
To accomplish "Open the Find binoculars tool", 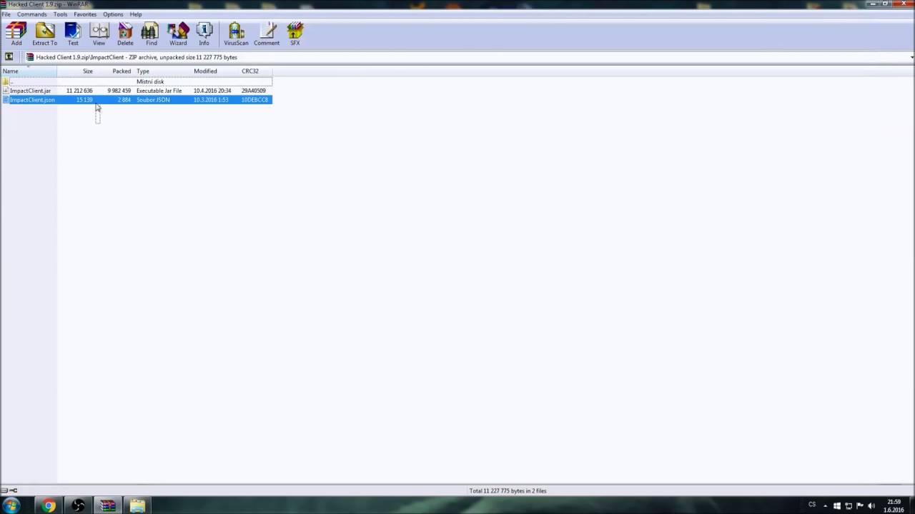I will 151,34.
